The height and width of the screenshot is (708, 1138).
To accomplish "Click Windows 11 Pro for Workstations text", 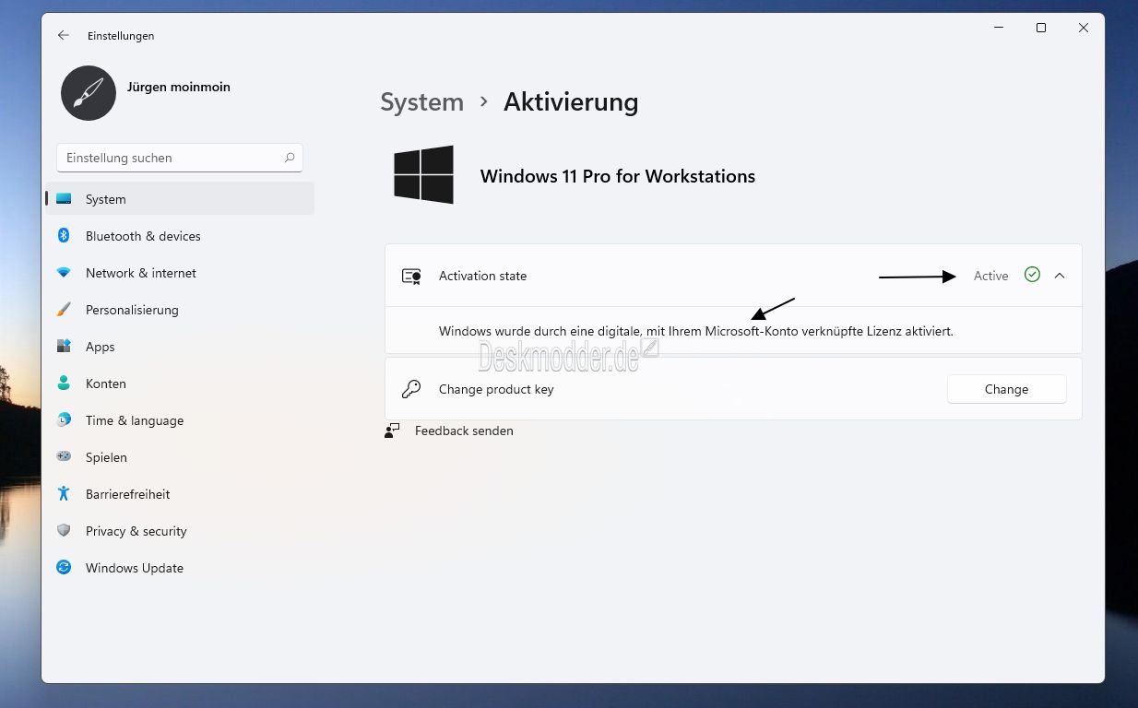I will [x=618, y=176].
